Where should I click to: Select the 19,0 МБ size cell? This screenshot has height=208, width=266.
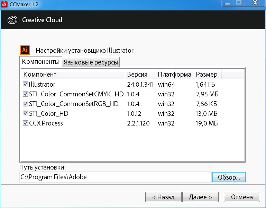[x=207, y=123]
